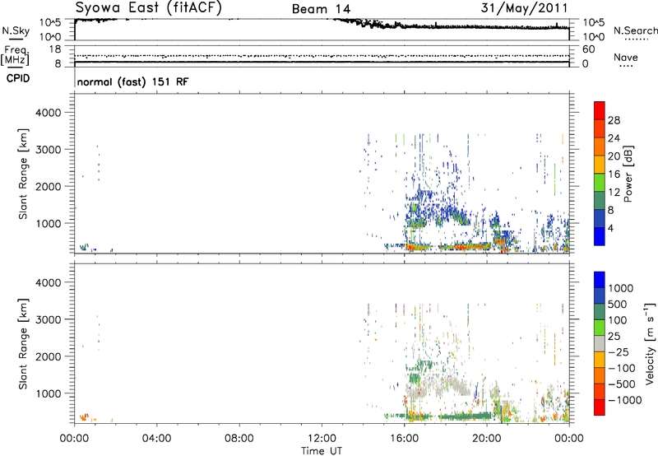Click the 'N.Search' legend label
The height and width of the screenshot is (456, 658).
pos(635,30)
